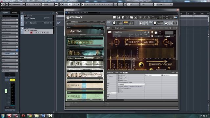
Task: Adjust the Kontakt Master Tune knob
Action: tap(155, 23)
